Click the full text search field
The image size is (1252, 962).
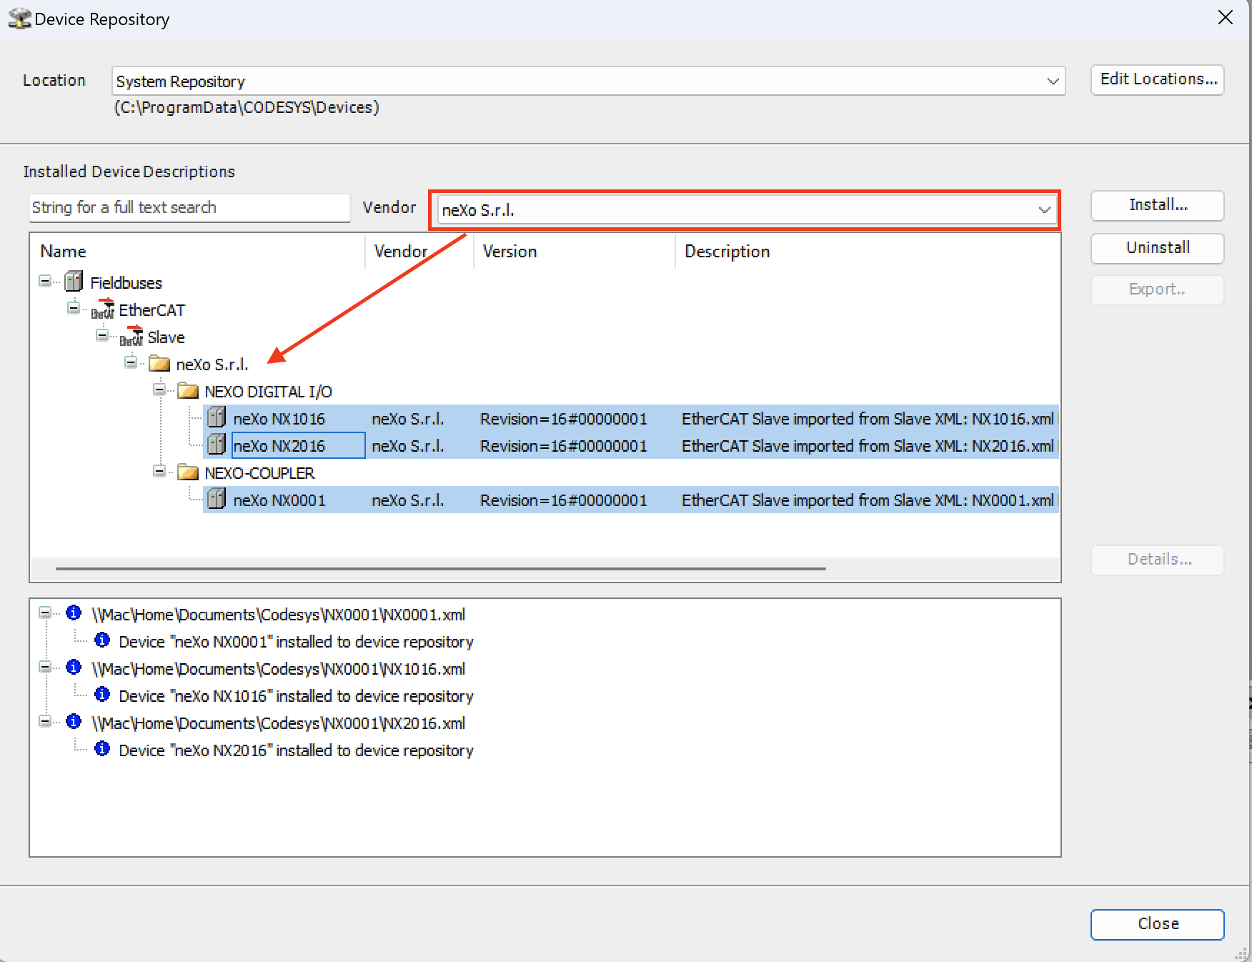pyautogui.click(x=190, y=207)
